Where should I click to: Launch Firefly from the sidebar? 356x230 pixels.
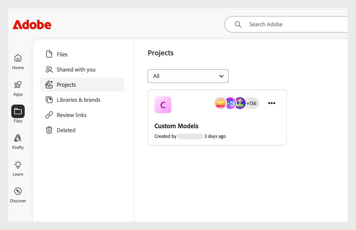(18, 138)
